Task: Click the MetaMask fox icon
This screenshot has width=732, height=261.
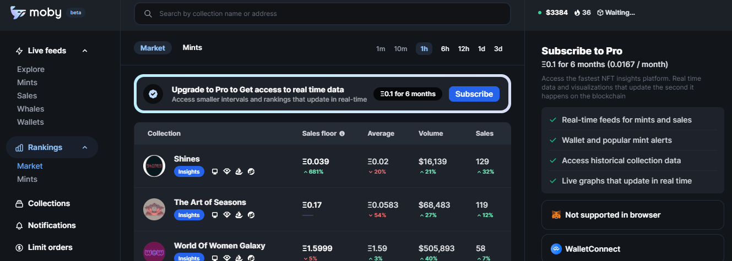Action: pos(556,215)
